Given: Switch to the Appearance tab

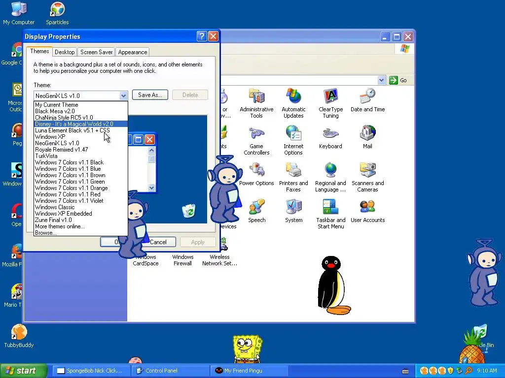Looking at the screenshot, I should tap(132, 52).
